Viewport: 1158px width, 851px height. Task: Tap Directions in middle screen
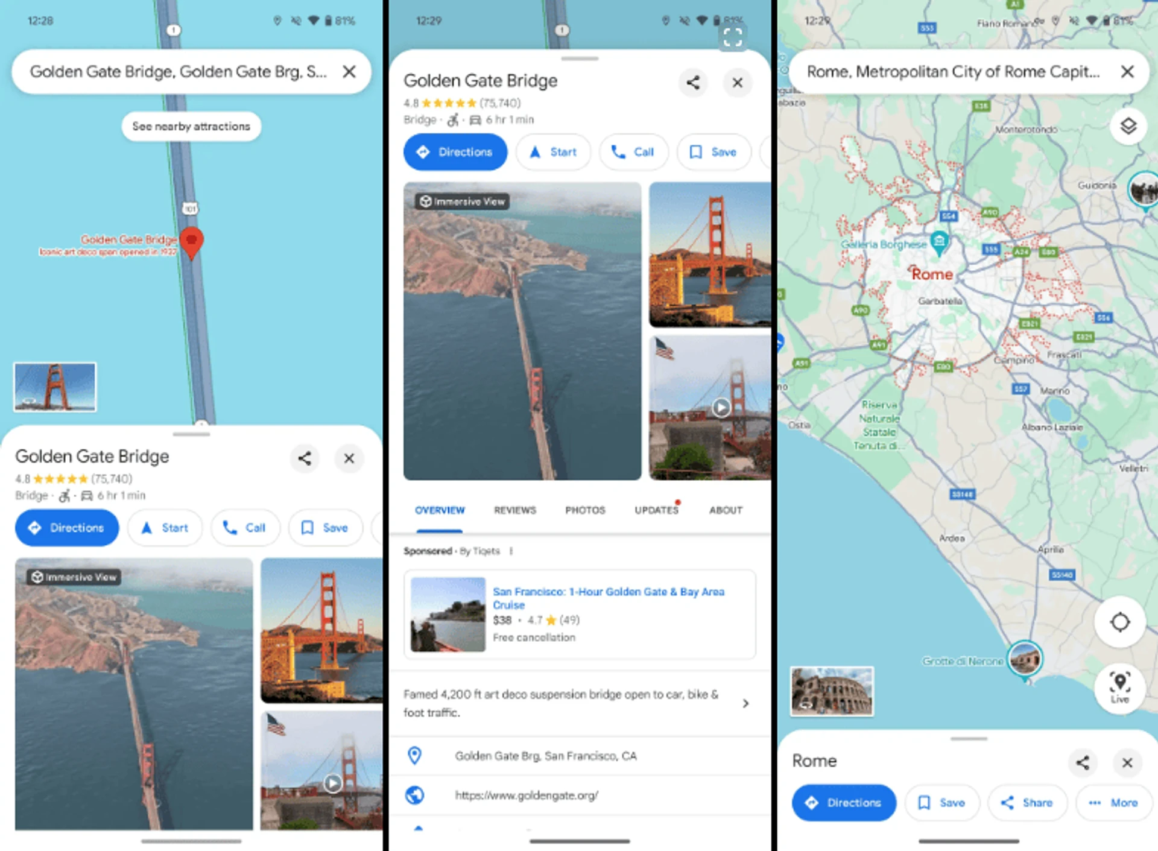pyautogui.click(x=455, y=152)
